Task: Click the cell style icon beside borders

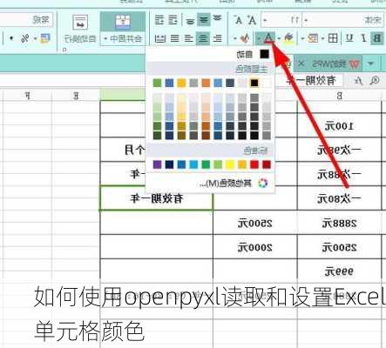Action: click(313, 38)
